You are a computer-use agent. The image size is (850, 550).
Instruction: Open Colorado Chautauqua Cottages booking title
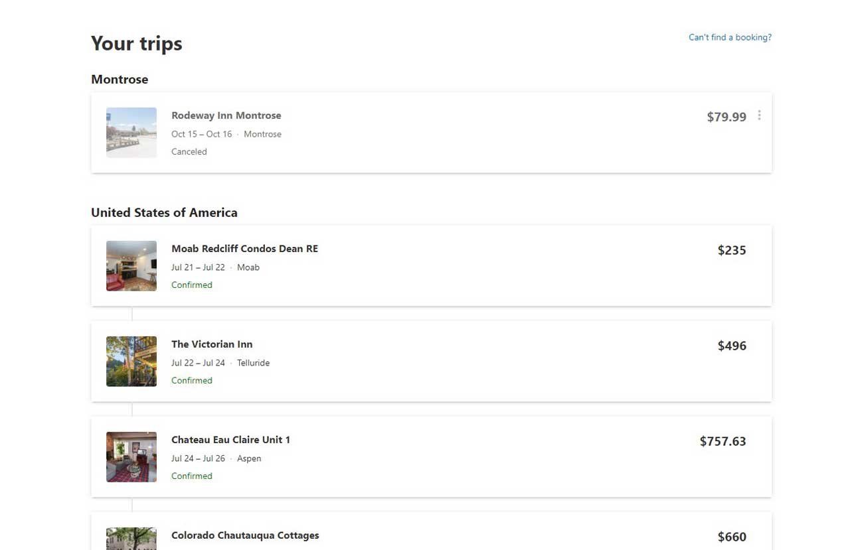pyautogui.click(x=245, y=535)
